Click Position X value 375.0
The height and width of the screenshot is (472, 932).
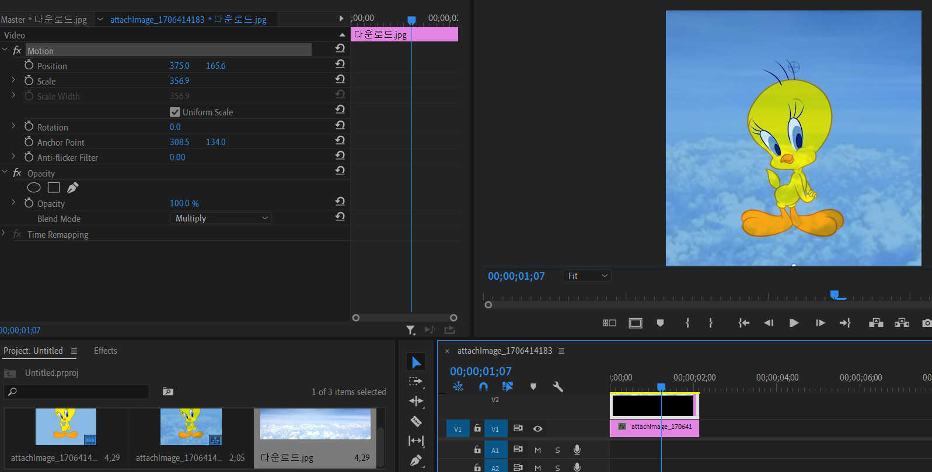coord(180,66)
